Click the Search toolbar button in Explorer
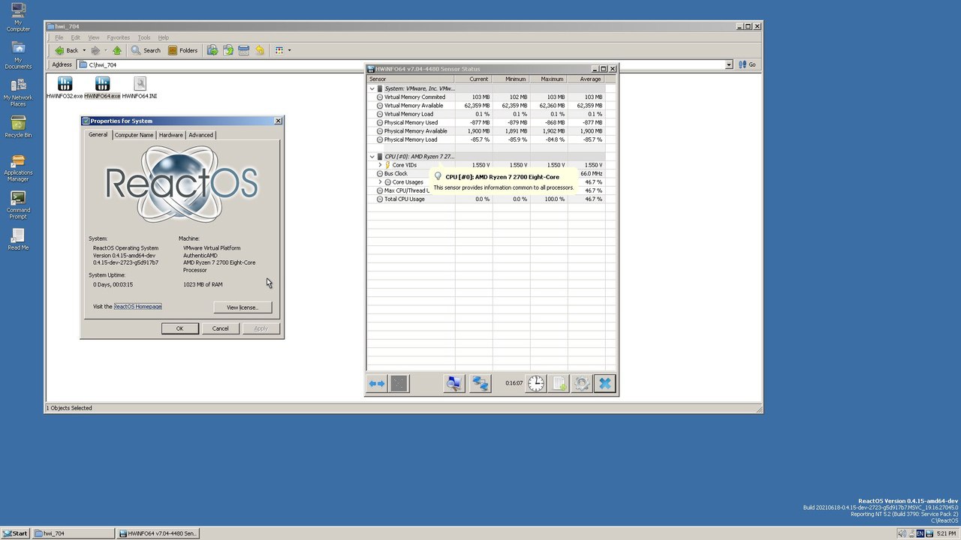 (146, 50)
